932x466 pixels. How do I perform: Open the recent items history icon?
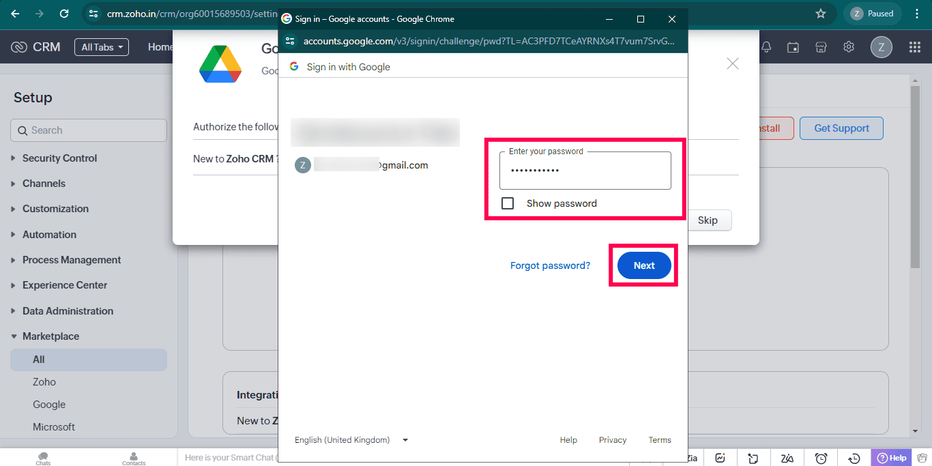(x=854, y=458)
